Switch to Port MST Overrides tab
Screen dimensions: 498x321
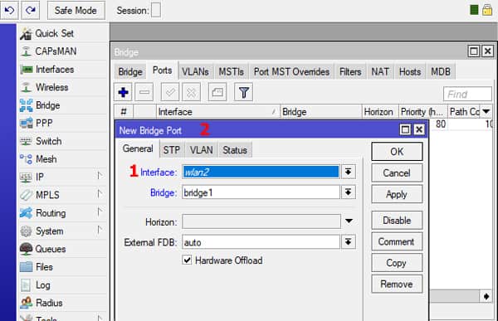click(291, 72)
